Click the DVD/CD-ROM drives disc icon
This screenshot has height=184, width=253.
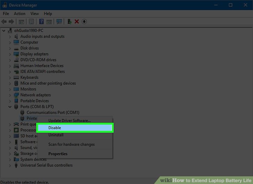(x=16, y=60)
